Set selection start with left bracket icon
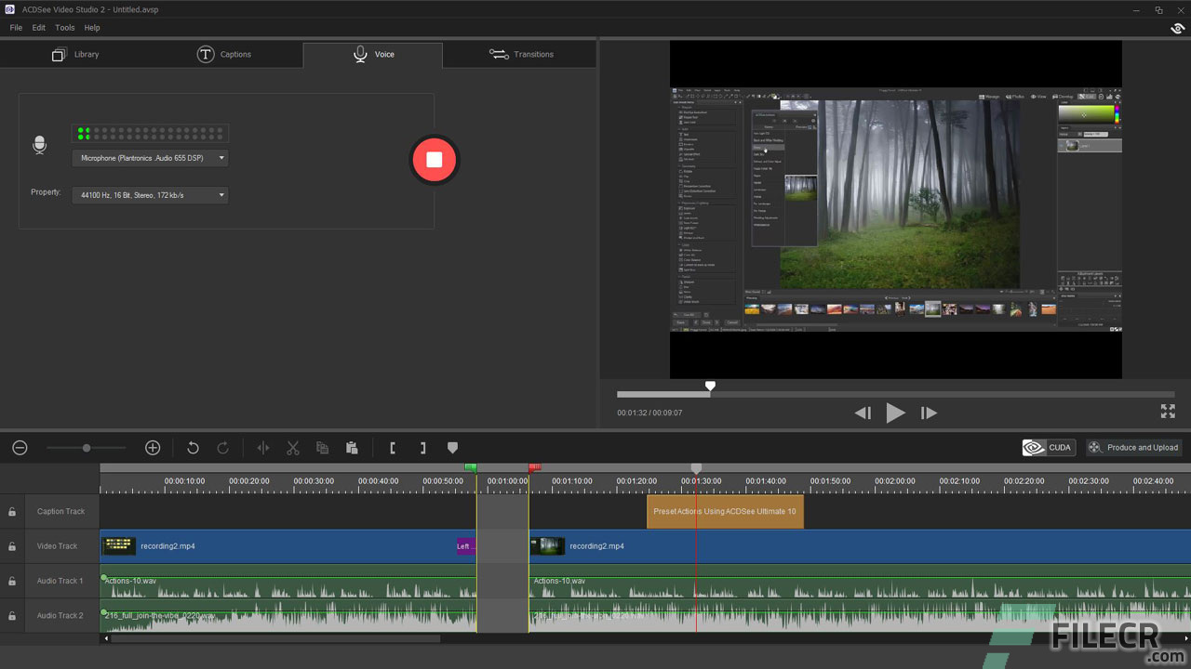1191x669 pixels. [393, 448]
